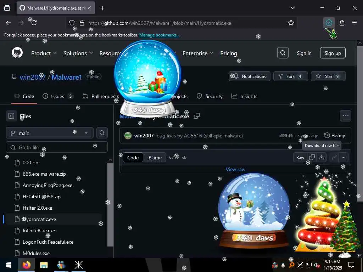Click the Sign up button

333,53
